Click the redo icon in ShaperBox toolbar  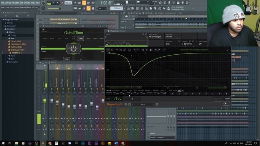pyautogui.click(x=159, y=50)
